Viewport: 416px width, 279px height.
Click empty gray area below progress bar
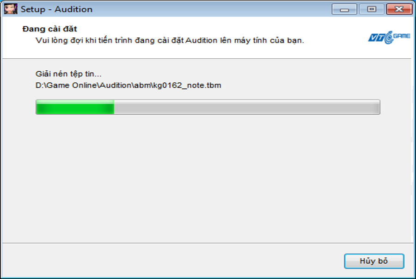coord(207,178)
